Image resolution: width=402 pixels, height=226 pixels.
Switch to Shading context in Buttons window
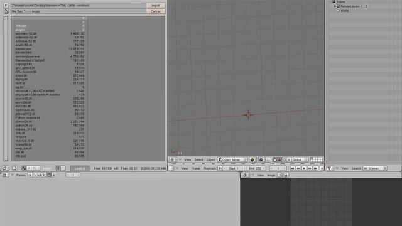point(40,175)
